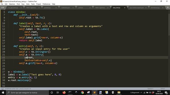Open the tab list dropdown arrow
170x95 pixels.
(168, 7)
